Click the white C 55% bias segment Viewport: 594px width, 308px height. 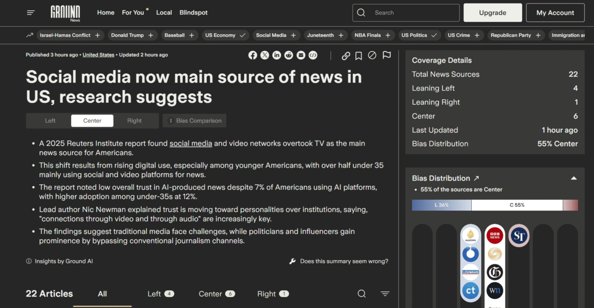pos(517,205)
